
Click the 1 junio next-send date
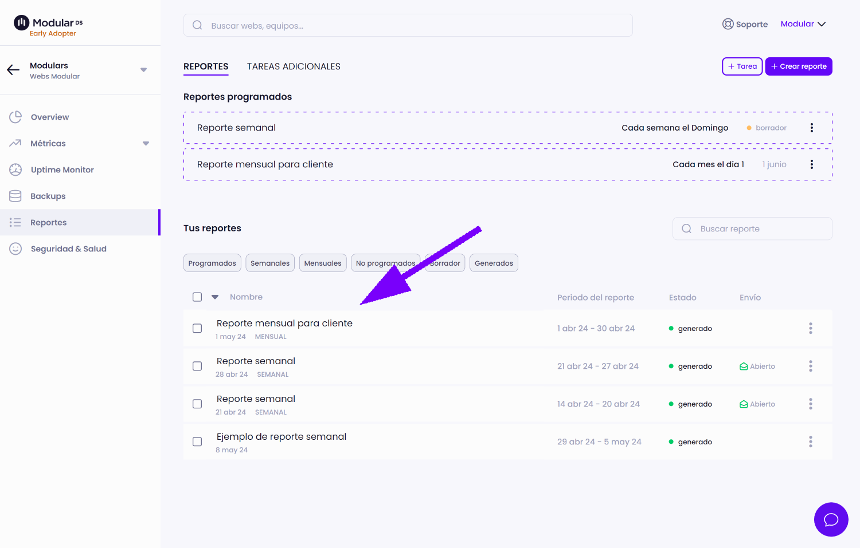point(775,164)
